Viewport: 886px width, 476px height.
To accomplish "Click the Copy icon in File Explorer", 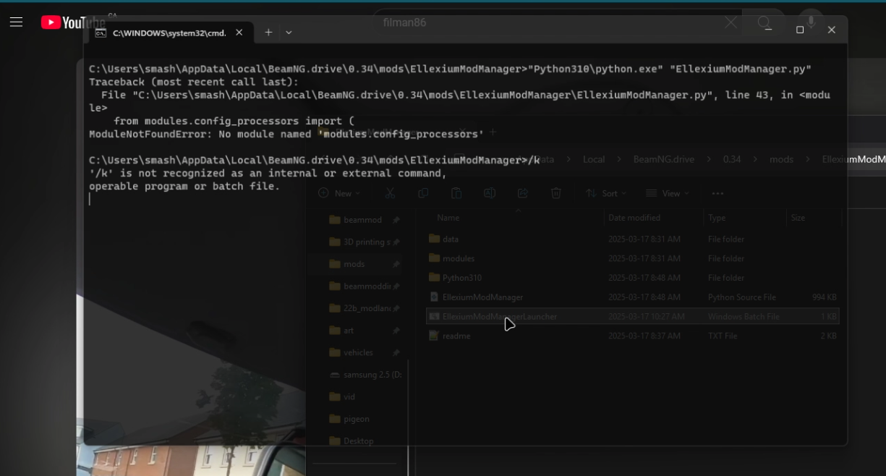I will point(423,193).
